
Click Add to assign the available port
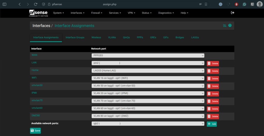point(212,124)
